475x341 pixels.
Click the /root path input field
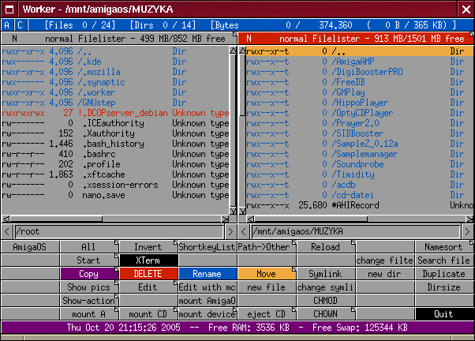(118, 231)
